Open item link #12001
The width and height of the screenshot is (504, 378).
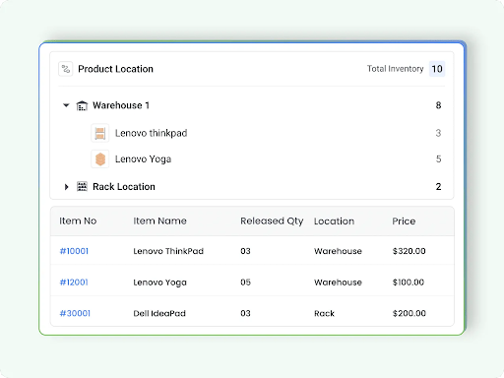tap(74, 283)
